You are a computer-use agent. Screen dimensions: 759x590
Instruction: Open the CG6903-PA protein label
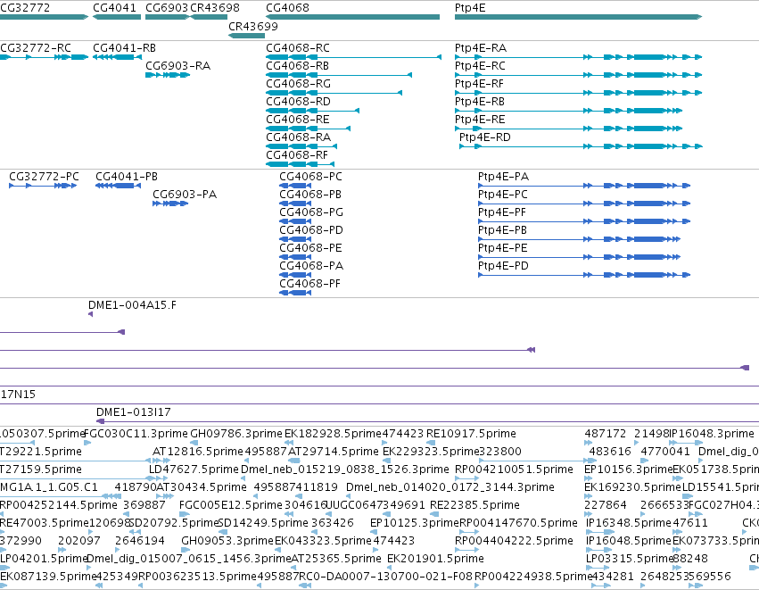[x=185, y=195]
